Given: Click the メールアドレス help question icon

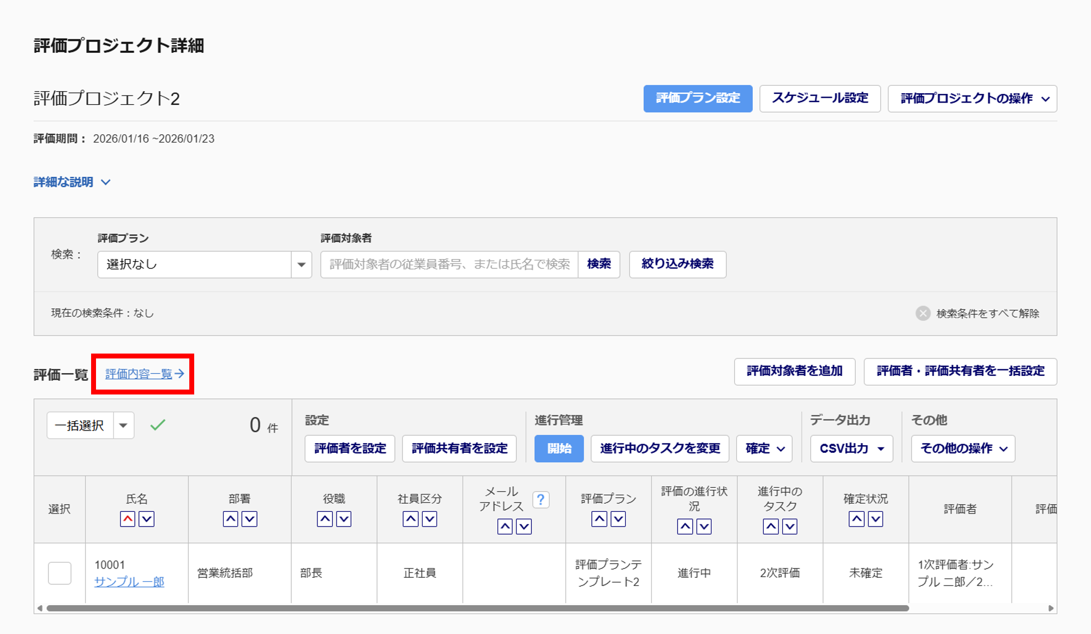Looking at the screenshot, I should 540,499.
